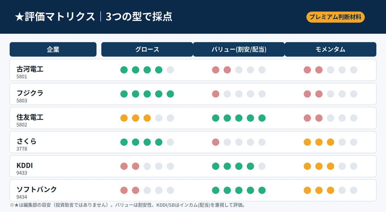
Task: Open the フジクラ 5803 company name
Action: 30,96
